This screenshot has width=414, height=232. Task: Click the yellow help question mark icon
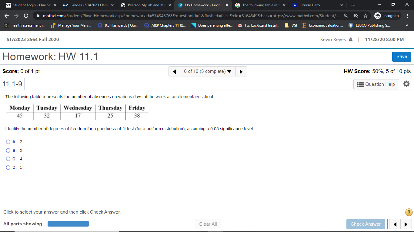[x=409, y=212]
